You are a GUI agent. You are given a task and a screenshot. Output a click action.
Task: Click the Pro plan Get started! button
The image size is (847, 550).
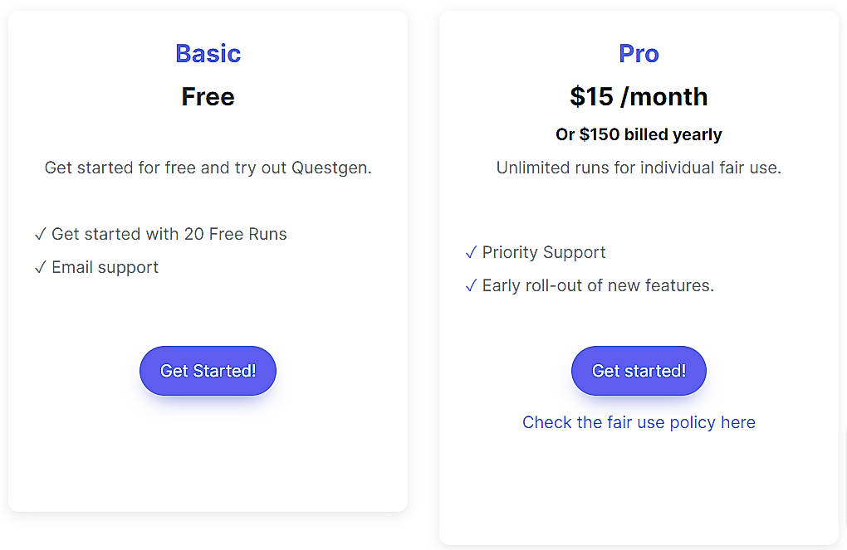tap(638, 371)
